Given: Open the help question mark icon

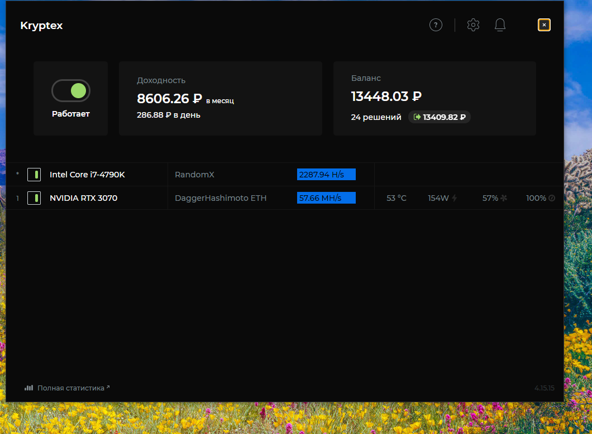Looking at the screenshot, I should point(436,25).
